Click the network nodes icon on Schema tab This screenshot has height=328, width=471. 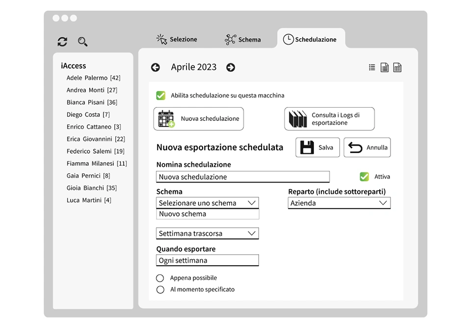coord(231,39)
